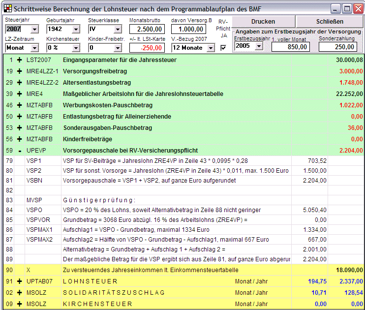Expand the LST2007 Eingangsparameter row

tap(20, 60)
